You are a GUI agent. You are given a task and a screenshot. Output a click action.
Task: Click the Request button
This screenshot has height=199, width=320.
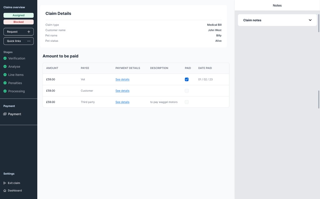click(18, 32)
